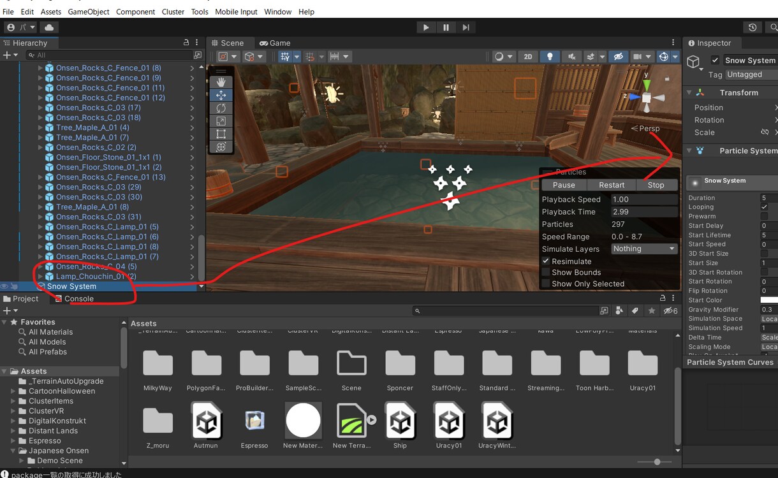Click the Start Color swatch

tap(769, 300)
